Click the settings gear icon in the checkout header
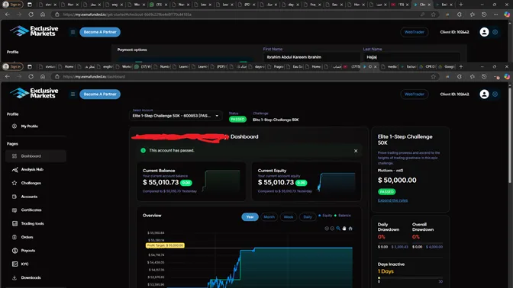Image resolution: width=513 pixels, height=288 pixels. point(495,32)
